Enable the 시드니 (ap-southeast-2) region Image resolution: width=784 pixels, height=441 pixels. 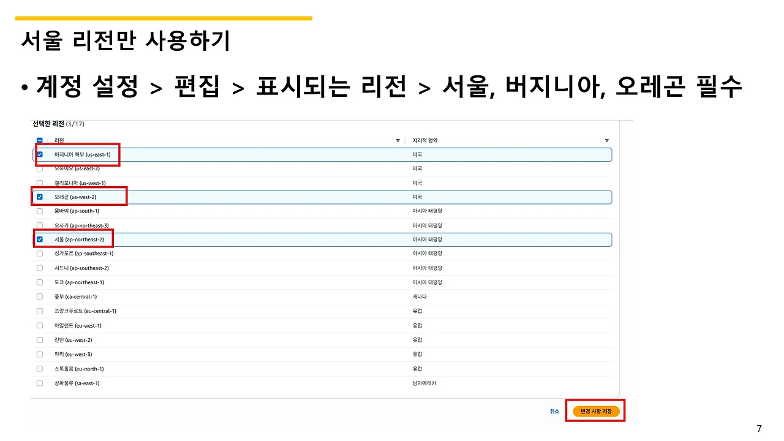click(x=39, y=268)
